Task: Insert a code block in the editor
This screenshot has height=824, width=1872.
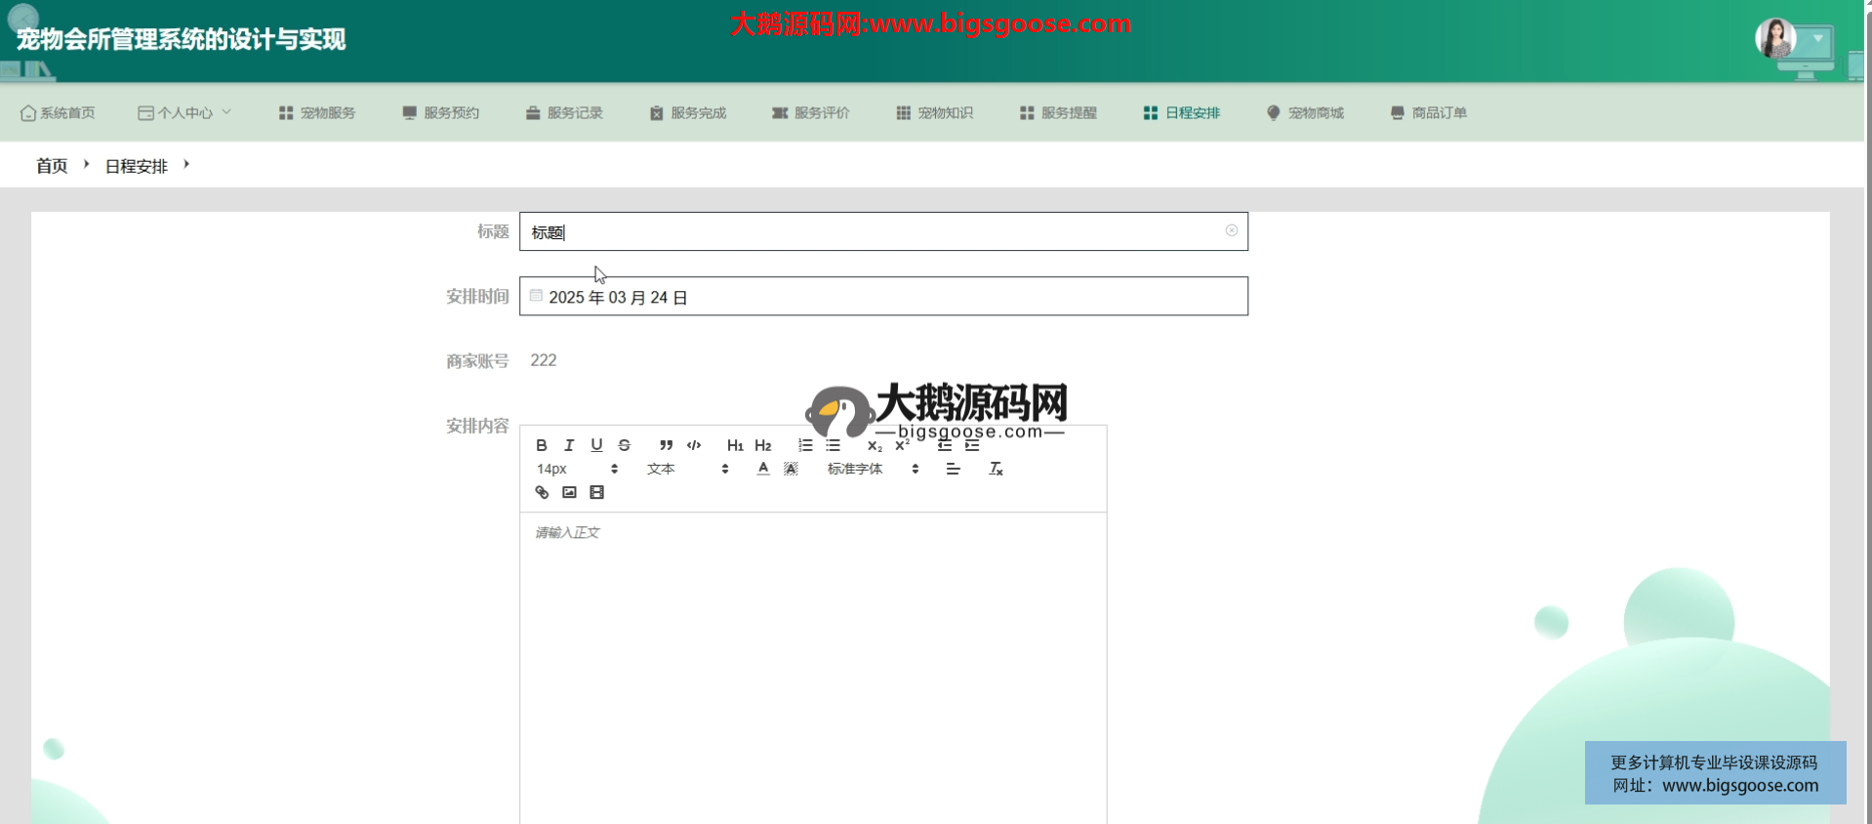Action: pos(694,445)
